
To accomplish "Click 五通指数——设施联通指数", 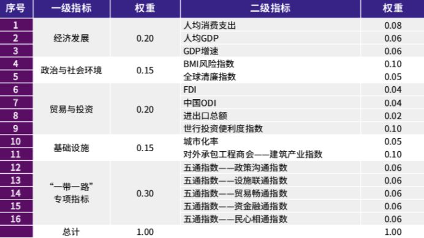I will pyautogui.click(x=235, y=180).
